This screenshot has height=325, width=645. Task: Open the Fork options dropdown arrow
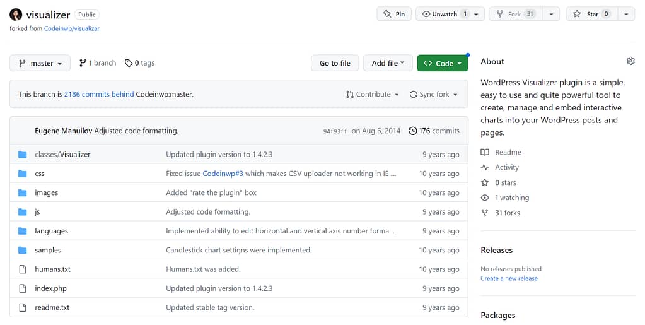[551, 14]
